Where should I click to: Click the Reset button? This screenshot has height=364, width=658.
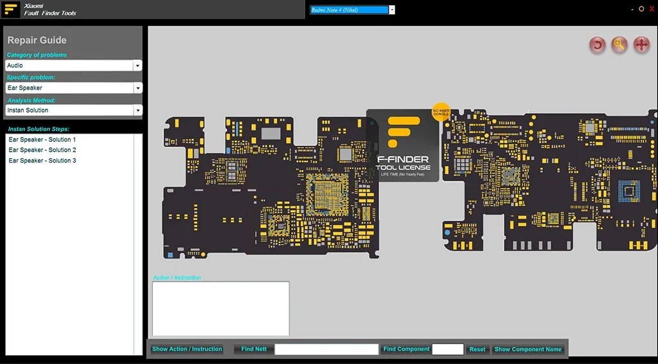coord(477,349)
